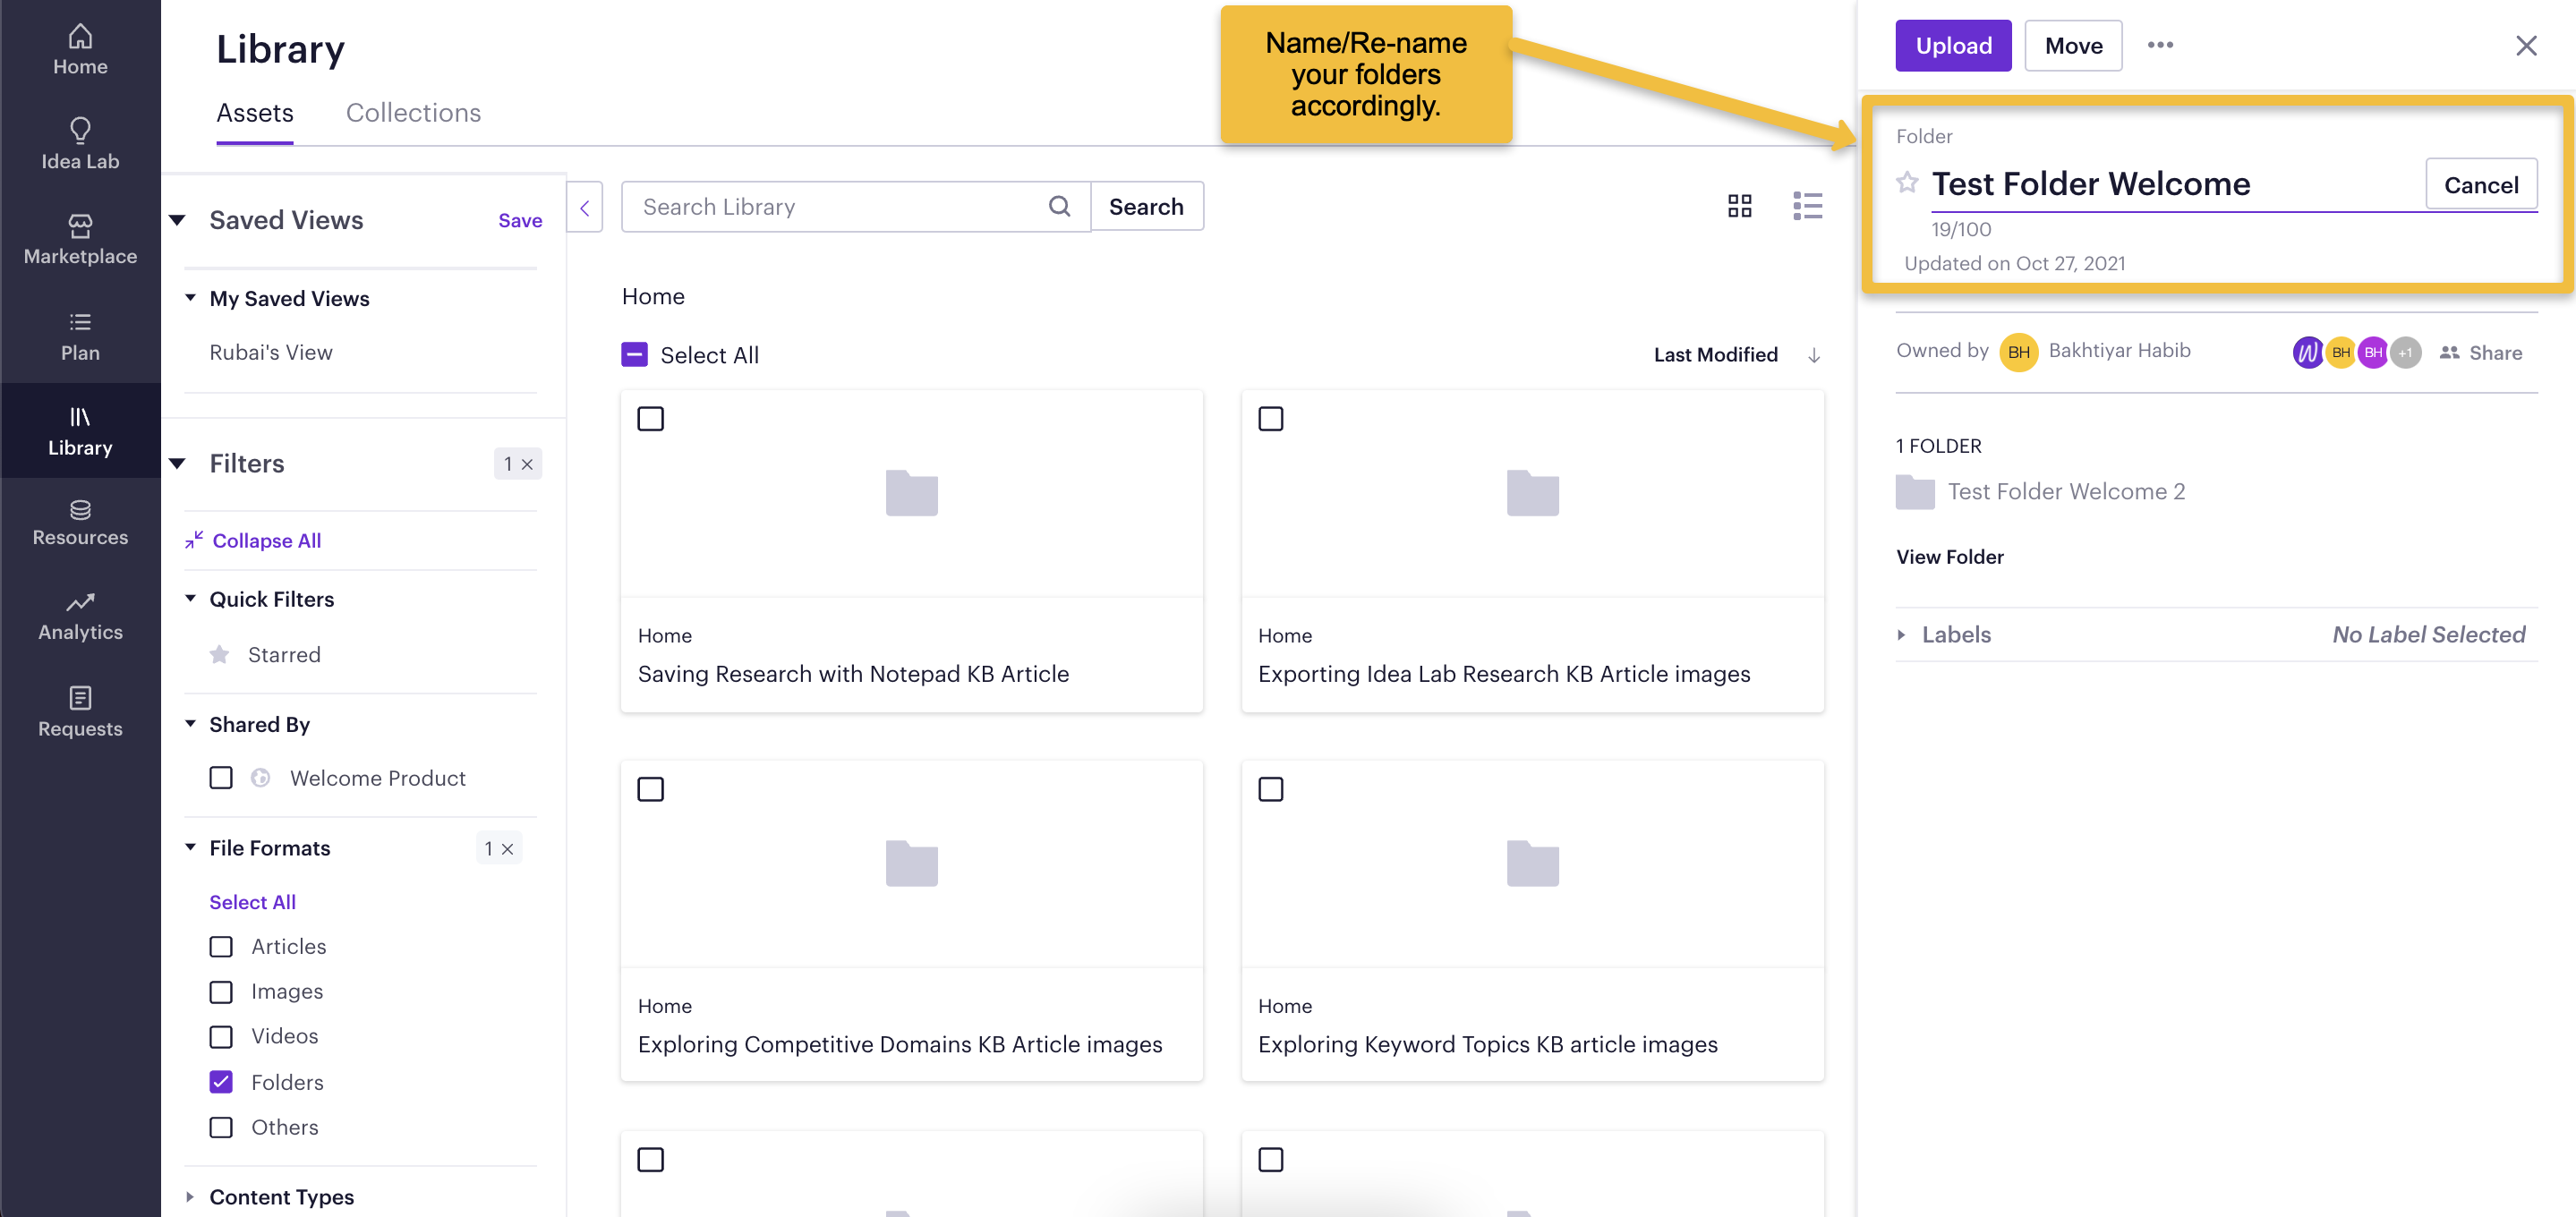Switch to the Collections tab
This screenshot has height=1217, width=2576.
point(413,113)
